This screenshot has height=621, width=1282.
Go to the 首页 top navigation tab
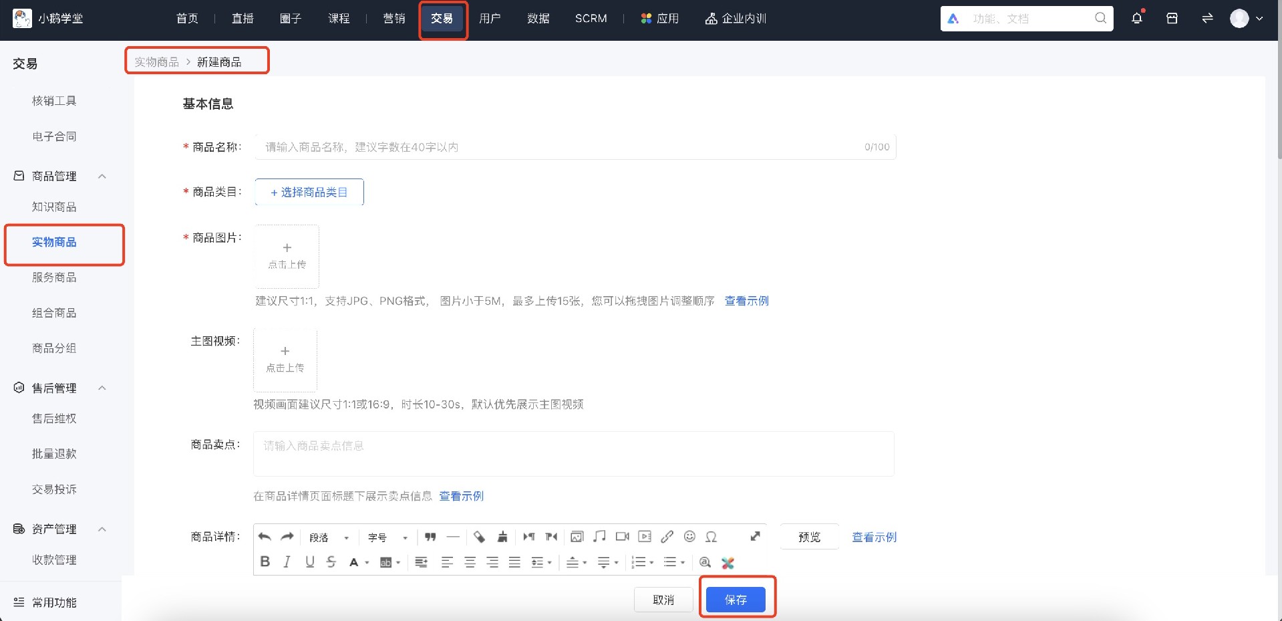(x=187, y=19)
